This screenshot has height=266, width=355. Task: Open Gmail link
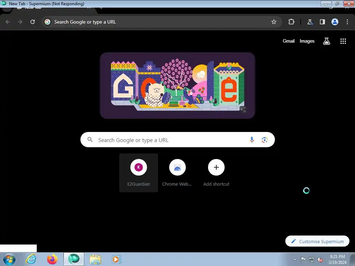(289, 41)
